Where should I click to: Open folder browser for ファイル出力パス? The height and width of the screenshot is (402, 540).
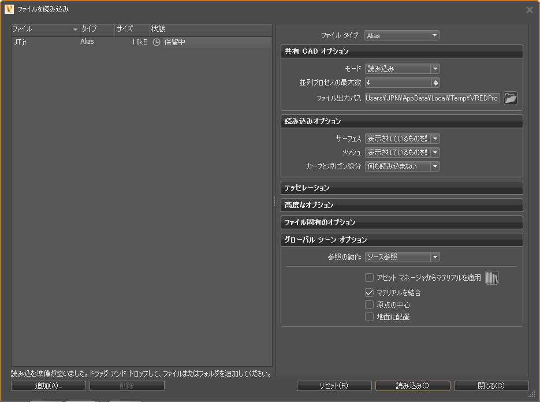coord(511,98)
